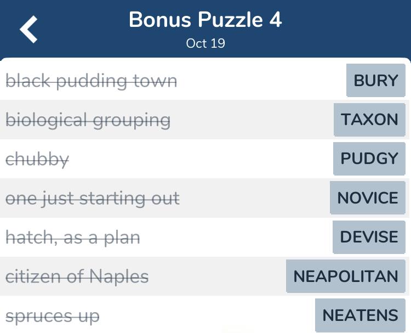
Task: Tap the 'spruces up' clue
Action: pyautogui.click(x=53, y=316)
